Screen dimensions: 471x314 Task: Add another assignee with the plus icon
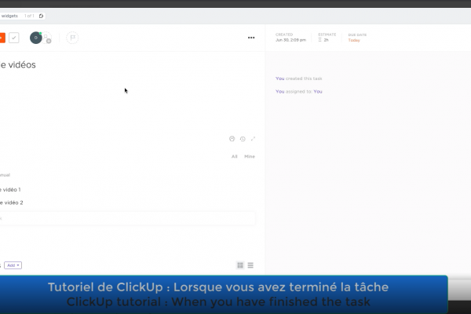[x=47, y=38]
